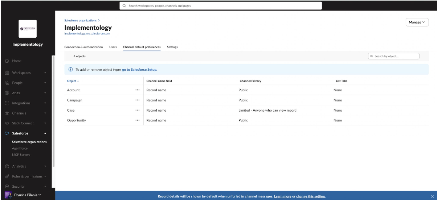Click the Slack Connect icon
The image size is (437, 200).
tap(7, 123)
